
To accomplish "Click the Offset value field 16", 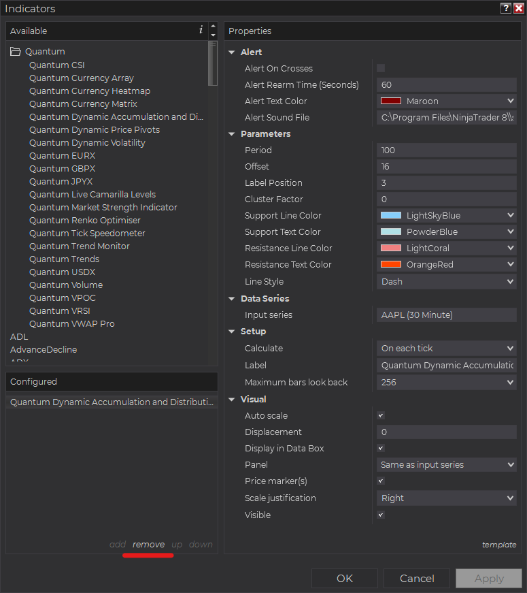I will click(447, 166).
